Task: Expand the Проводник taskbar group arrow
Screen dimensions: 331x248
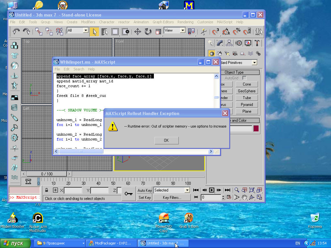Action: [x=83, y=243]
